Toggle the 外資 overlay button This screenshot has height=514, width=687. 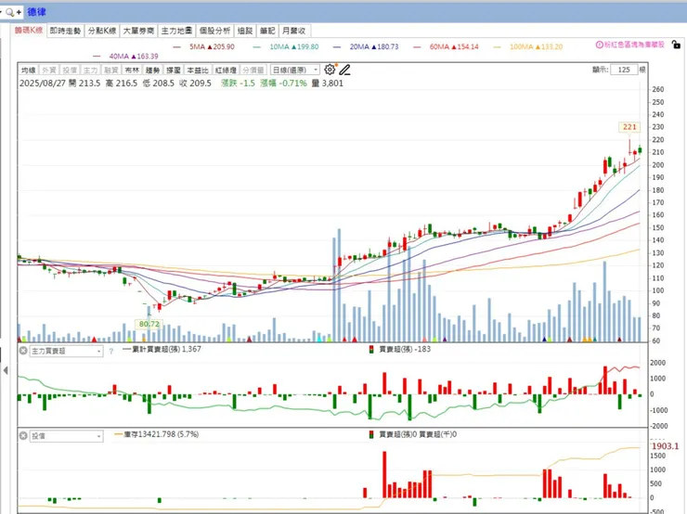49,71
